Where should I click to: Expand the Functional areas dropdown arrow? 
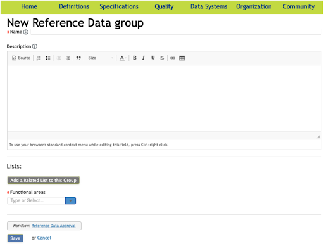click(x=70, y=200)
